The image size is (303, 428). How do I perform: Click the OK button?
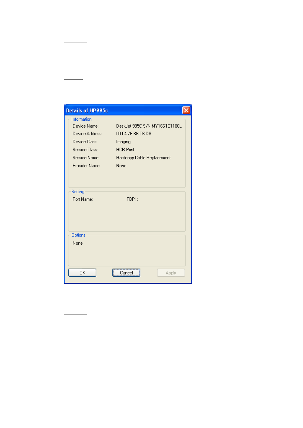[x=82, y=273]
